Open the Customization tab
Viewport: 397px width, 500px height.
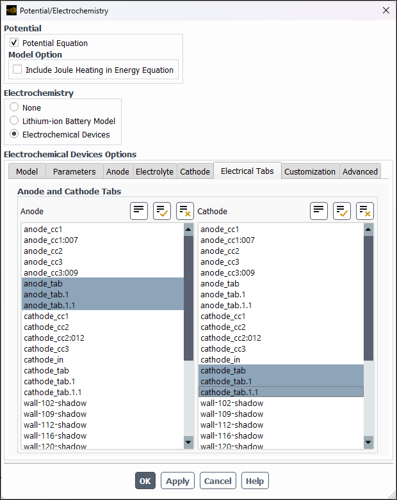pos(310,171)
